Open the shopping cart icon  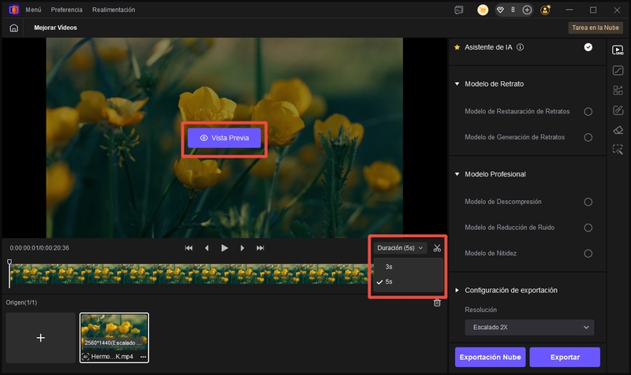tap(483, 10)
